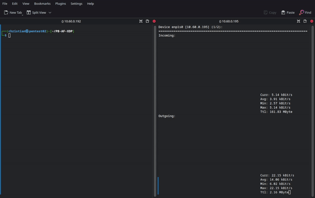The image size is (315, 198).
Task: Expand the Split View dropdown arrow
Action: (x=50, y=13)
